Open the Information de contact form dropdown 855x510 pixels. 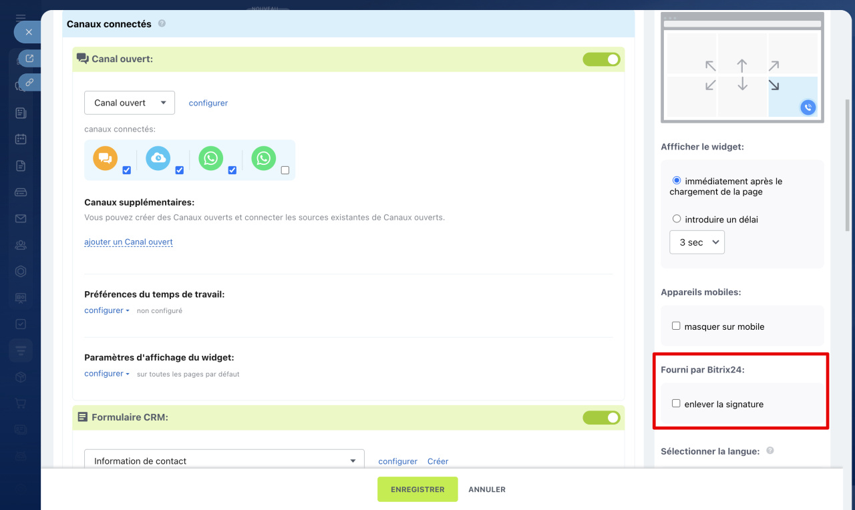(224, 461)
